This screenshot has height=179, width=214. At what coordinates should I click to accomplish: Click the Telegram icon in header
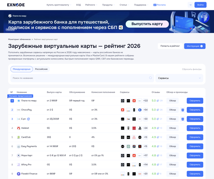pos(190,5)
